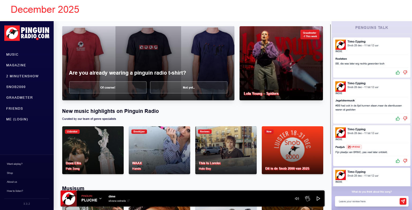Image resolution: width=412 pixels, height=210 pixels.
Task: Click the Pinguin Radio logo in sidebar
Action: 27,33
